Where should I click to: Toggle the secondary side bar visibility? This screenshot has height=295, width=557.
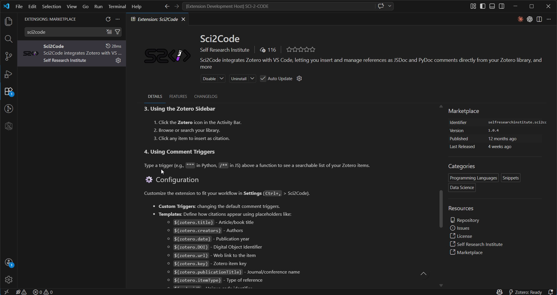point(502,6)
